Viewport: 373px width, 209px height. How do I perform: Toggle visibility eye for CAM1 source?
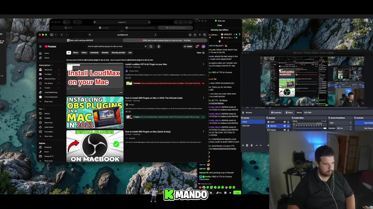(x=285, y=122)
